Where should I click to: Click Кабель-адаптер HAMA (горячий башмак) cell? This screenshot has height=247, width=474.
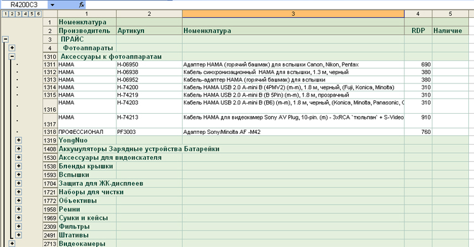click(293, 80)
